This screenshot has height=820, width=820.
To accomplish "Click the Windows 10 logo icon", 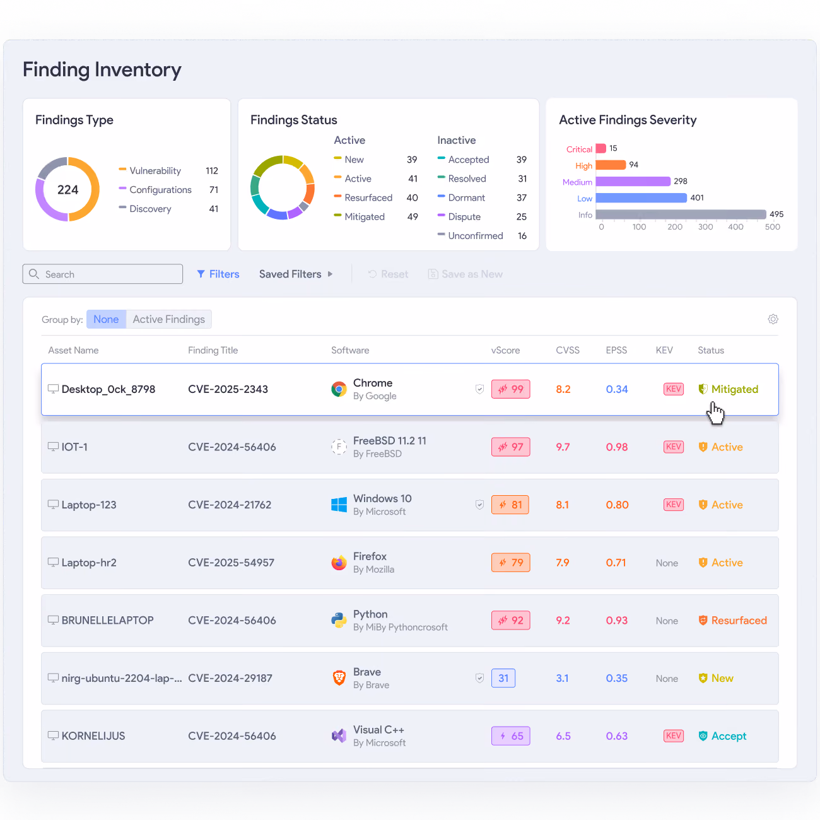I will pyautogui.click(x=339, y=505).
